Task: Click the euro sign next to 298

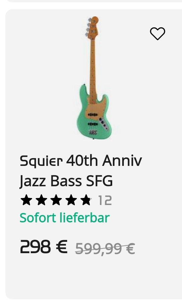Action: point(61,247)
